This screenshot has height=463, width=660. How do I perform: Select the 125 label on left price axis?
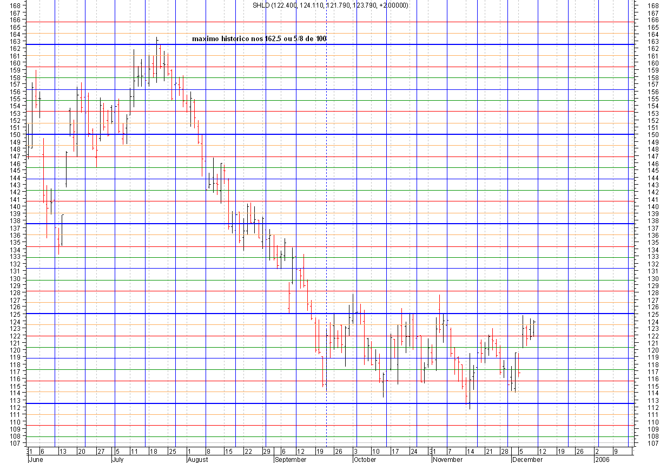16,314
